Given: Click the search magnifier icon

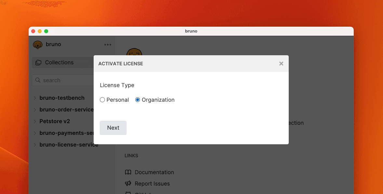Looking at the screenshot, I should click(x=38, y=80).
